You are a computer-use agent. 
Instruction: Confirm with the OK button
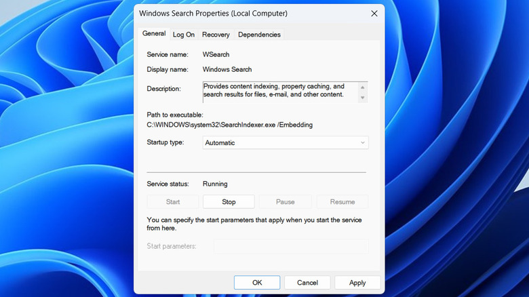[x=257, y=283]
